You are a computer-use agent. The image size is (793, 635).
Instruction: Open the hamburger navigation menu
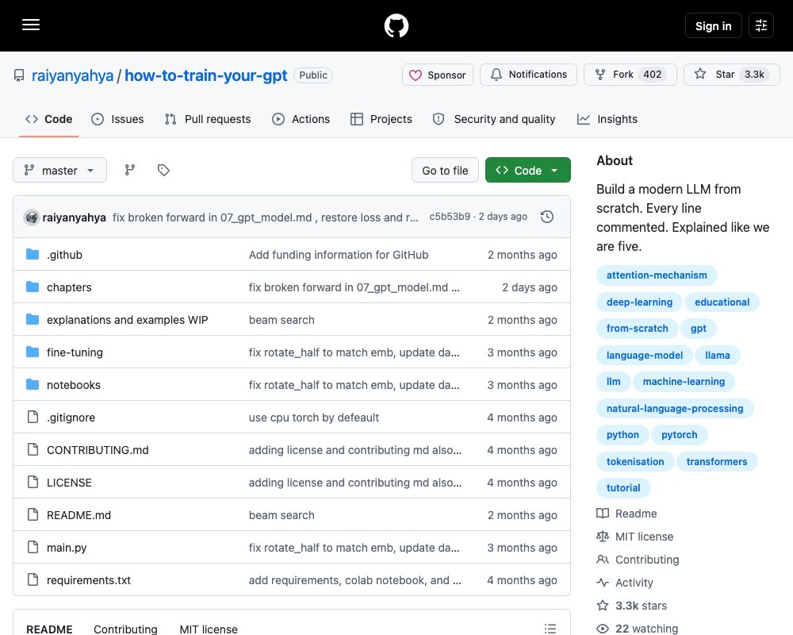[x=31, y=25]
